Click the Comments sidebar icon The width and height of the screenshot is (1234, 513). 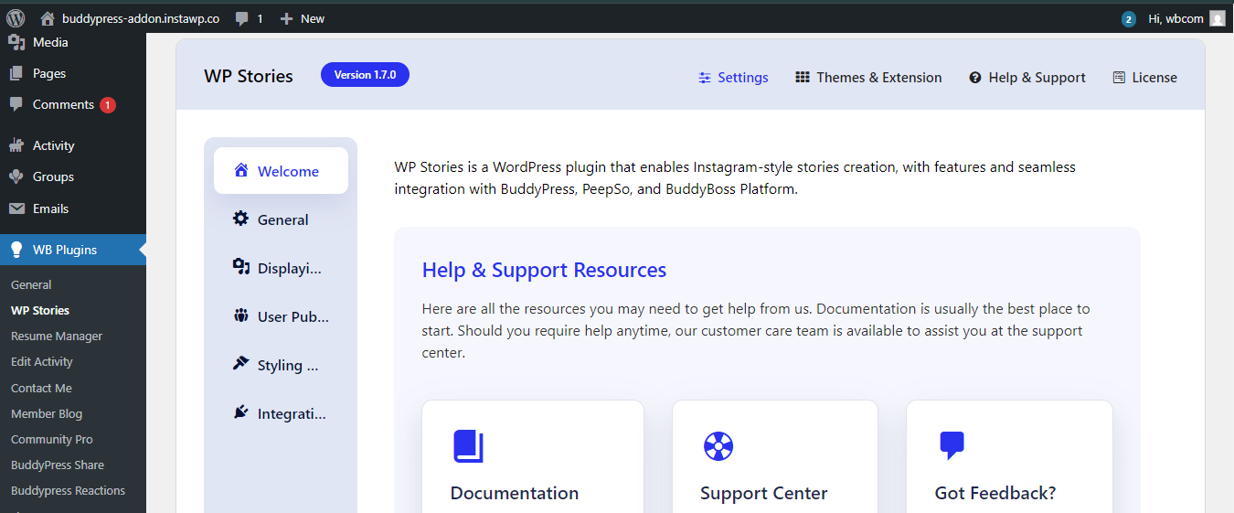pyautogui.click(x=16, y=104)
